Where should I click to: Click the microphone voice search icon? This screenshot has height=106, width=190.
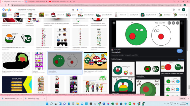77,10
